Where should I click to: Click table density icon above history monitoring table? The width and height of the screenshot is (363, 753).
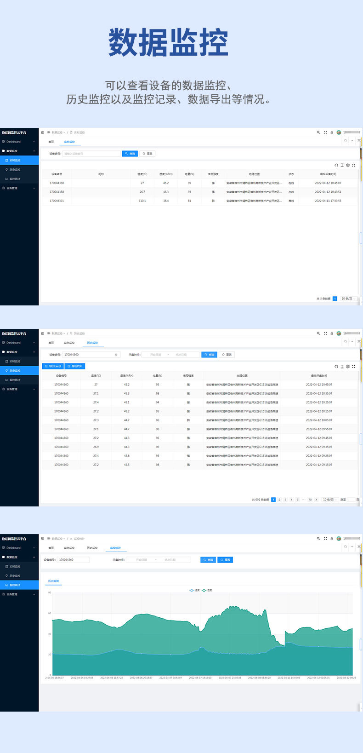(342, 367)
